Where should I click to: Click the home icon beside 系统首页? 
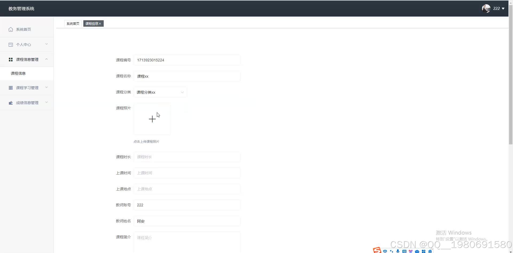(x=11, y=29)
